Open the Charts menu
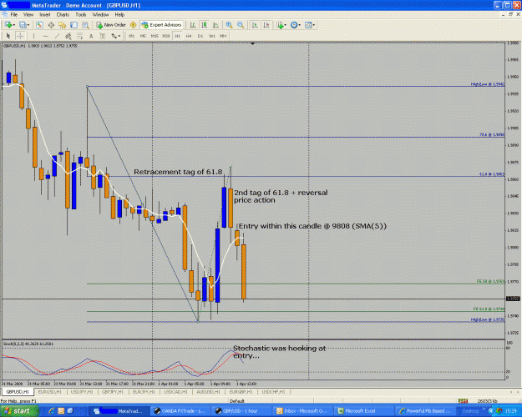 click(x=63, y=15)
